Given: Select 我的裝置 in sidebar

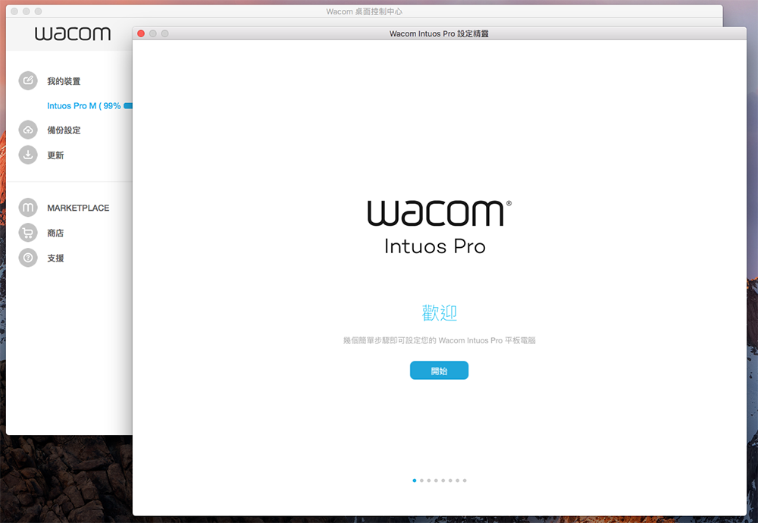Looking at the screenshot, I should click(64, 81).
